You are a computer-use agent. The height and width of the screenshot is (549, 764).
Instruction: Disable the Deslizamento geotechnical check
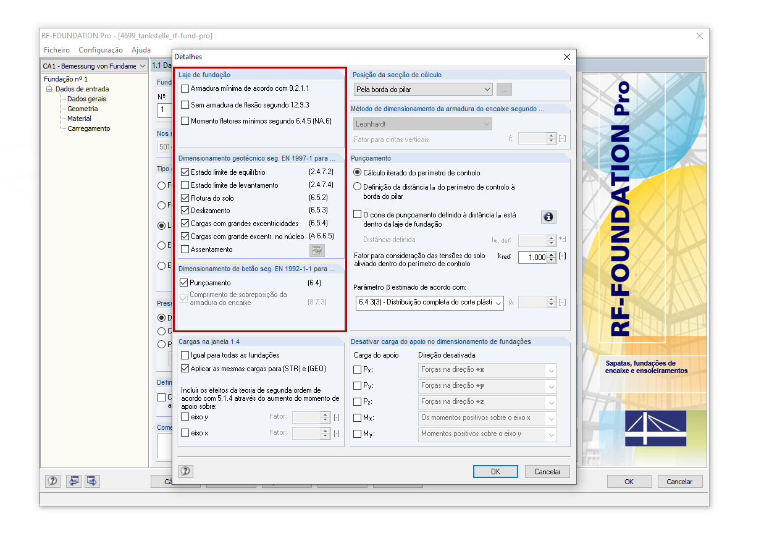[185, 210]
